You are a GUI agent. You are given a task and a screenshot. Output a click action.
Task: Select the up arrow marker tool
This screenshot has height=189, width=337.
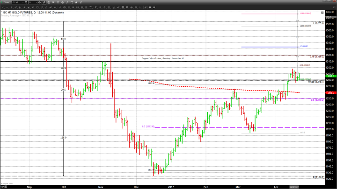point(100,7)
